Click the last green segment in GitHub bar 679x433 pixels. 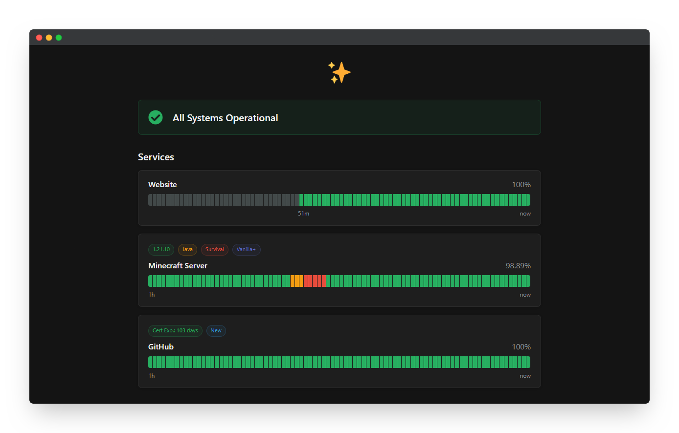pos(528,362)
